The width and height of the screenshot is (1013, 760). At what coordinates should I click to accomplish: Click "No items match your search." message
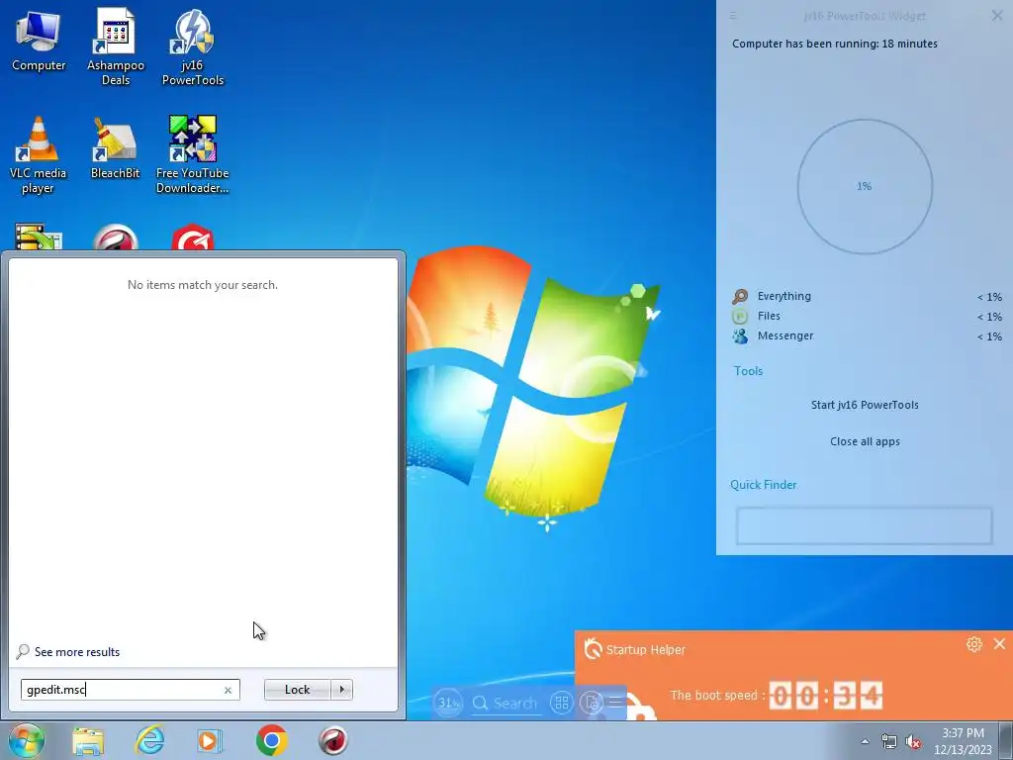click(202, 285)
